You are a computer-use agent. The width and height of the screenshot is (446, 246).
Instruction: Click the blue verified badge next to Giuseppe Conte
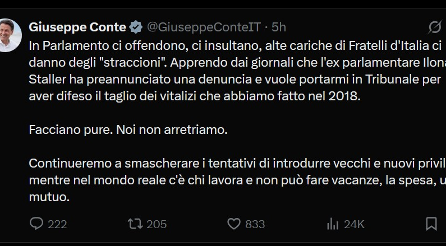click(136, 27)
